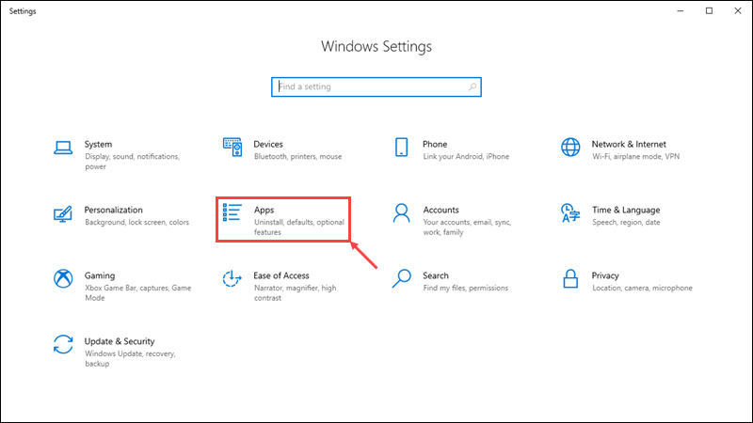The height and width of the screenshot is (423, 753).
Task: Click the magnifier in Find a setting box
Action: coord(473,86)
